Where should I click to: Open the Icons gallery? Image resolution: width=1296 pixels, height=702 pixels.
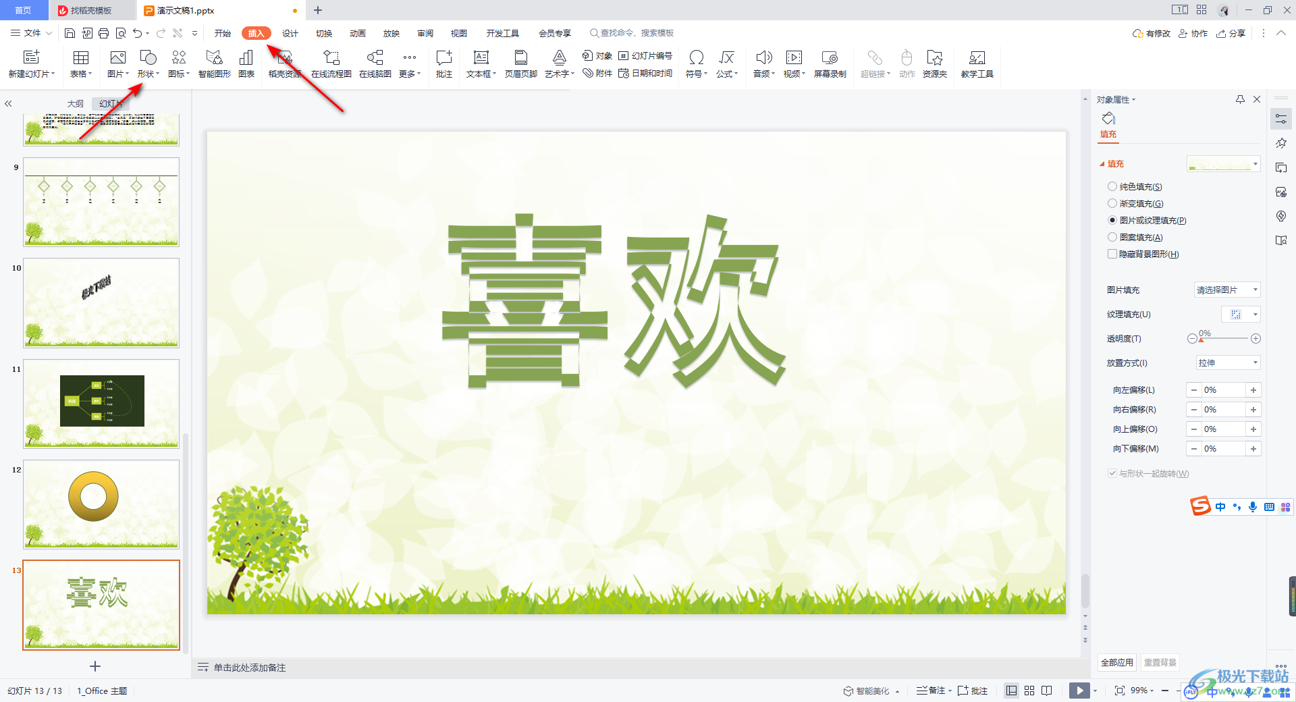(179, 64)
